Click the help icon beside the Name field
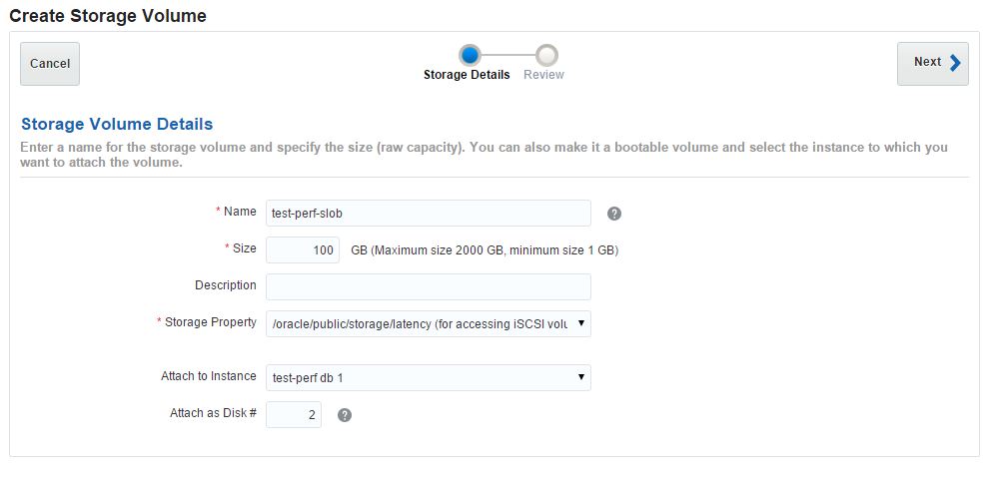 (614, 214)
